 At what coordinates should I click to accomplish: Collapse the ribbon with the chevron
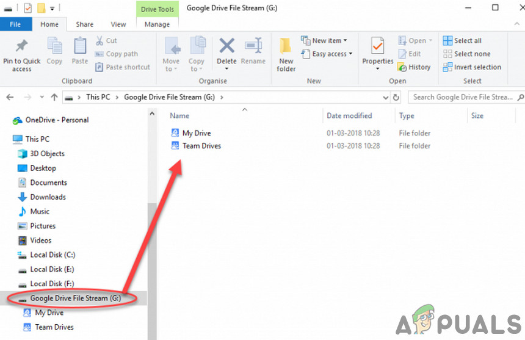pos(517,24)
